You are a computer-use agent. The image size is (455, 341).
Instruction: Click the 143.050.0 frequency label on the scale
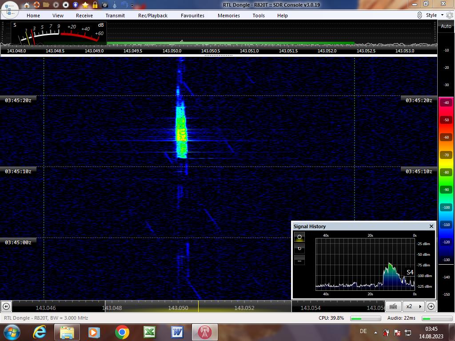tap(172, 51)
